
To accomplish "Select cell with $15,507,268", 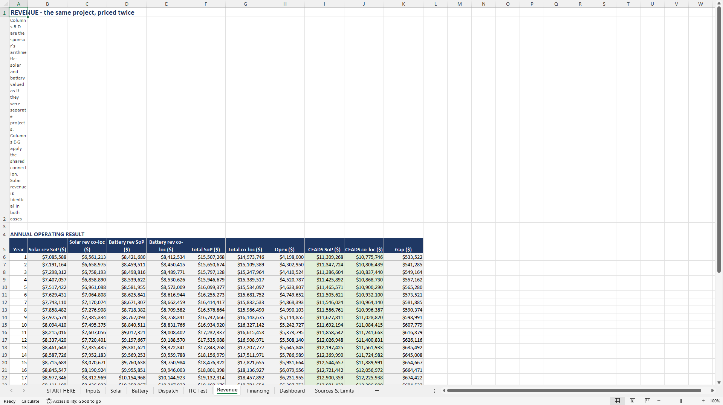I will click(x=206, y=257).
